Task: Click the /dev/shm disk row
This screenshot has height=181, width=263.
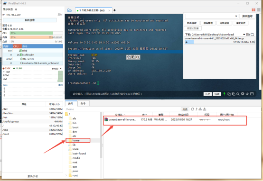Action: click(32, 113)
